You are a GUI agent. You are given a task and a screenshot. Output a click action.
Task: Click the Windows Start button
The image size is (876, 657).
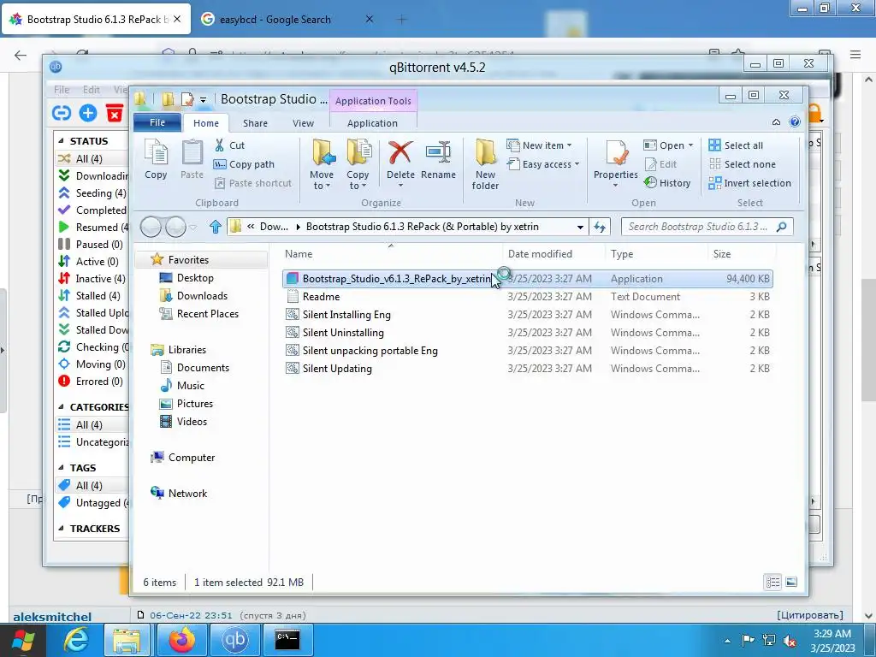coord(23,641)
